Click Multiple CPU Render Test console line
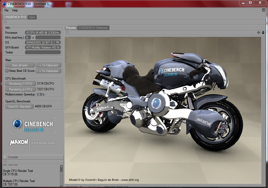Screen dimensions: 268x188 pos(19,181)
